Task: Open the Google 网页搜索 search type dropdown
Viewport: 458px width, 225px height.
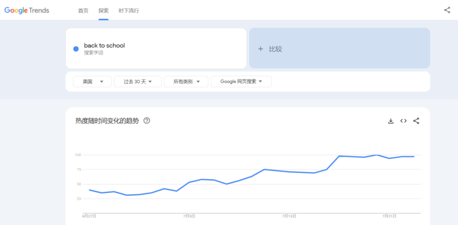Action: [x=241, y=81]
